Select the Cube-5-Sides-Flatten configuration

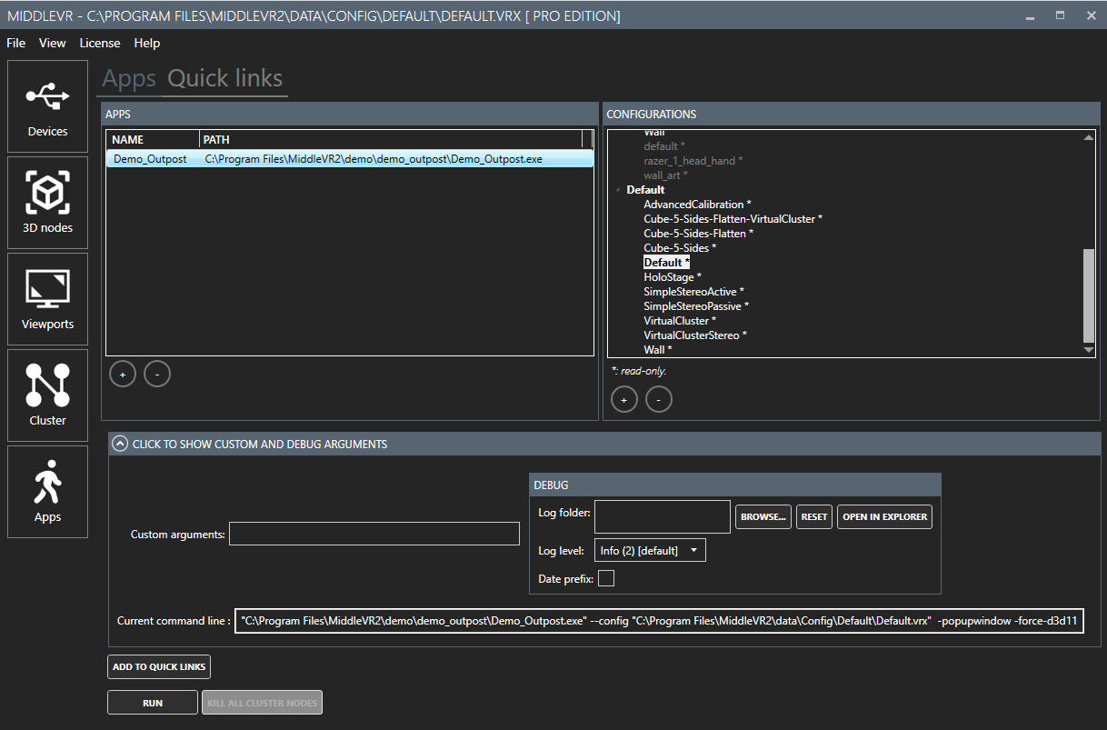[698, 234]
